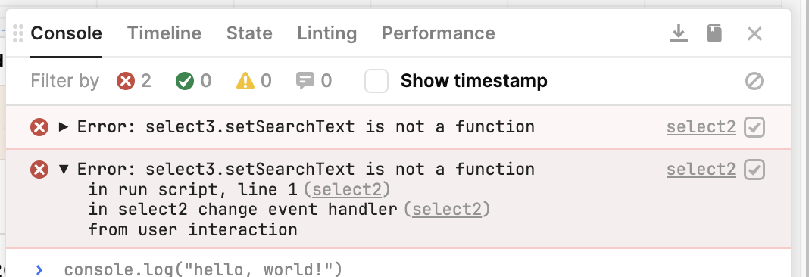Grab the panel drag handle dots
Screen dimensions: 809x277
(18, 33)
